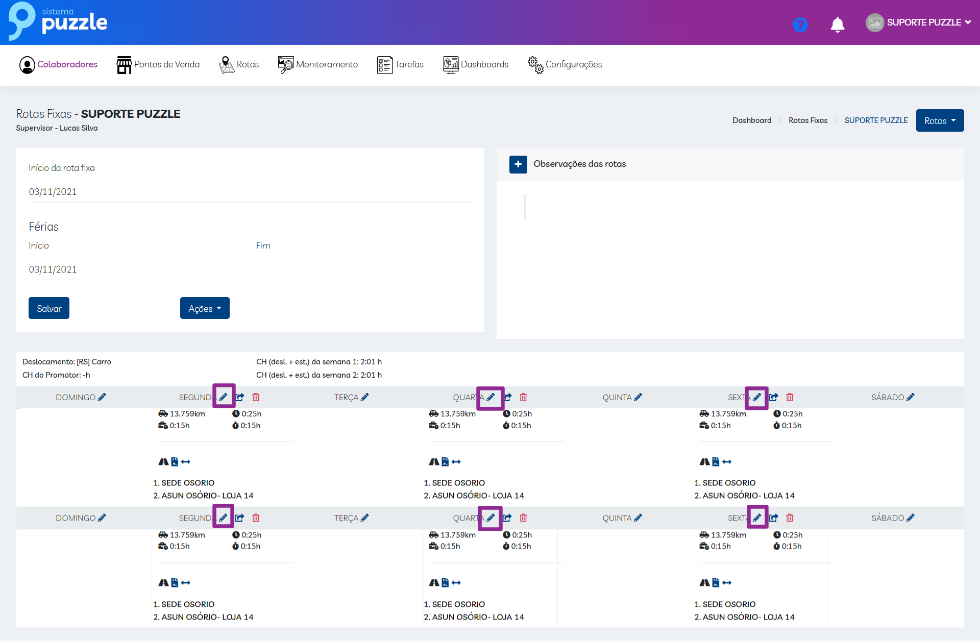Open the Rotas dropdown button at top right
The width and height of the screenshot is (980, 641).
click(x=939, y=121)
